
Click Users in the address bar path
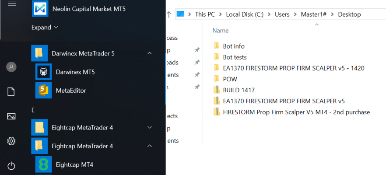point(282,14)
